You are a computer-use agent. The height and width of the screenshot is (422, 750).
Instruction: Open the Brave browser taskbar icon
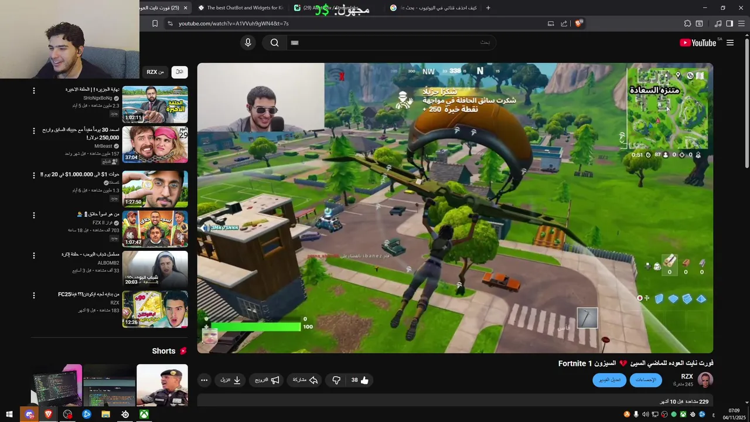pos(48,414)
